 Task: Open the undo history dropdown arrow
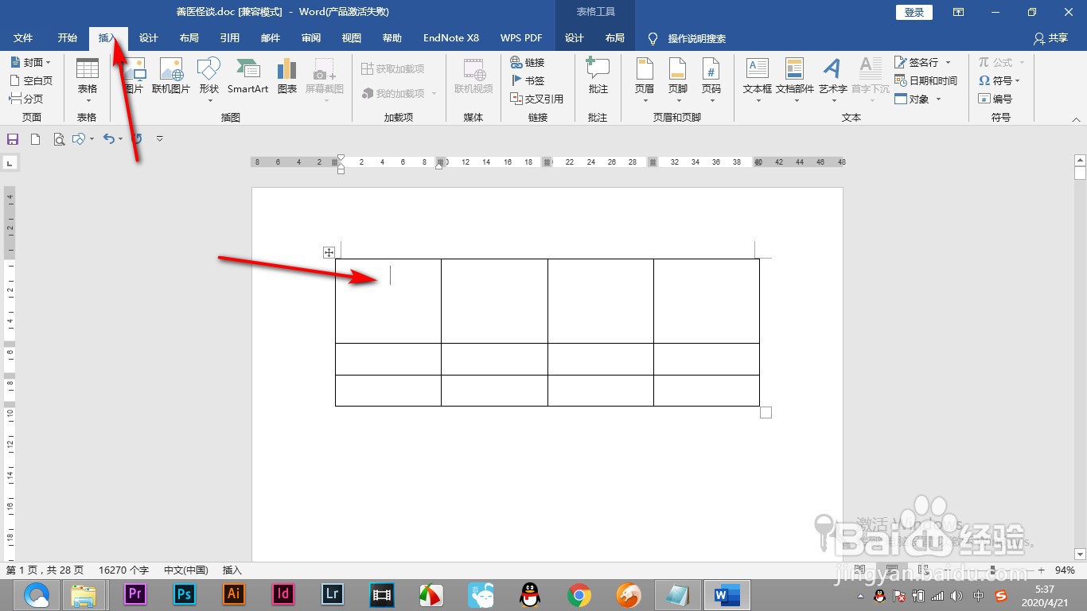click(120, 138)
